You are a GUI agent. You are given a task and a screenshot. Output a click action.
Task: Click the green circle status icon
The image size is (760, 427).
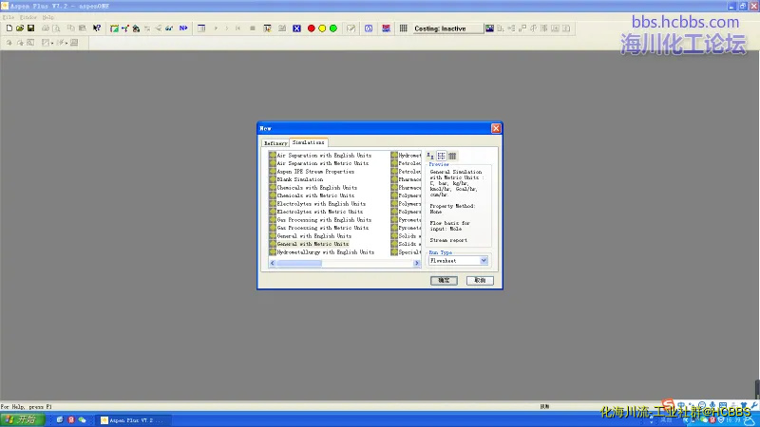(x=333, y=28)
